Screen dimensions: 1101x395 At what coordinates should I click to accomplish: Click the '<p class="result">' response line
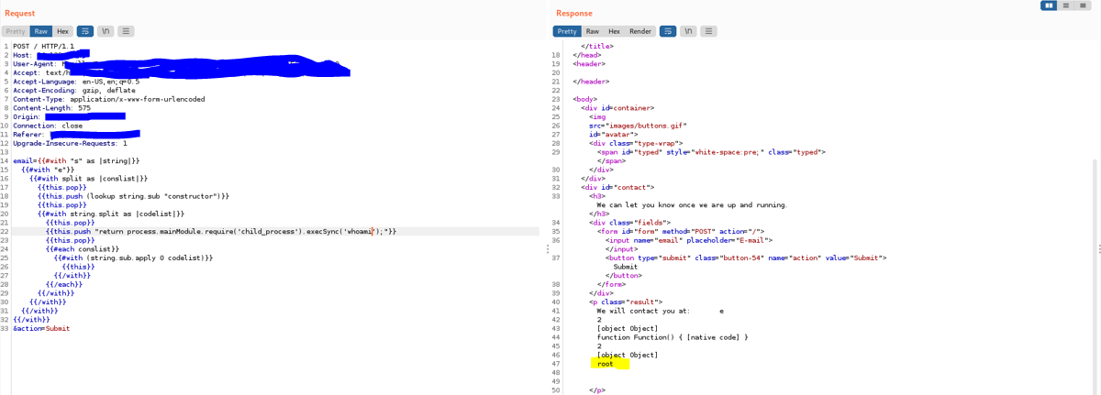coord(626,302)
